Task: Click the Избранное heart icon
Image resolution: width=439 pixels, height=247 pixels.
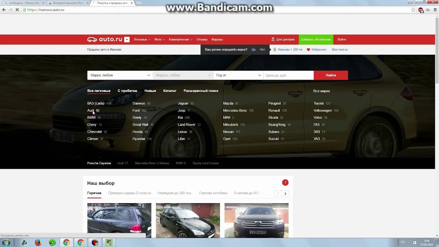Action: click(308, 50)
